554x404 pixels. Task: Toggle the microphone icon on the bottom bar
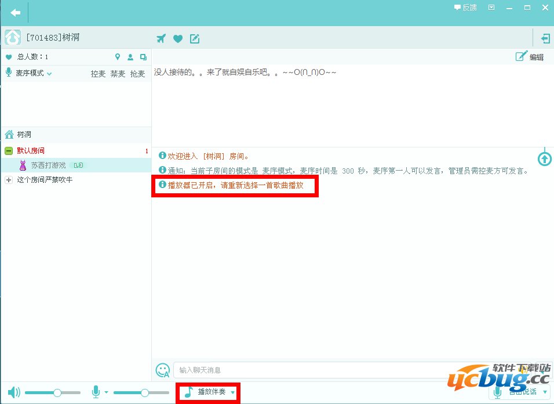(97, 392)
